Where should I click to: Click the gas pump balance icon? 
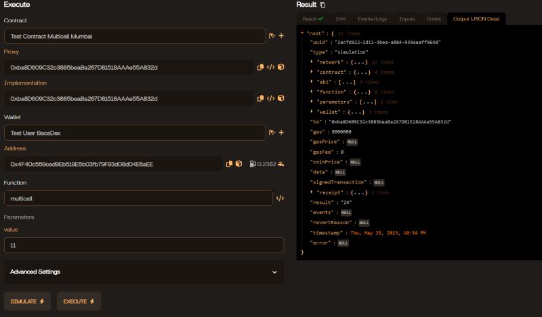(x=253, y=164)
